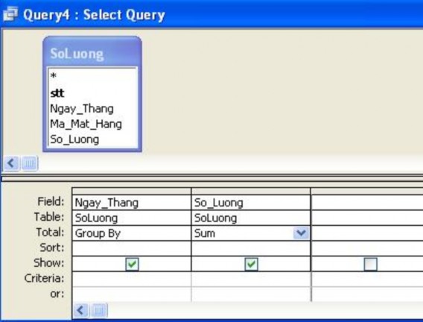This screenshot has width=423, height=322.
Task: Select Ngay_Thang in the SoLuong field list
Action: pos(82,109)
